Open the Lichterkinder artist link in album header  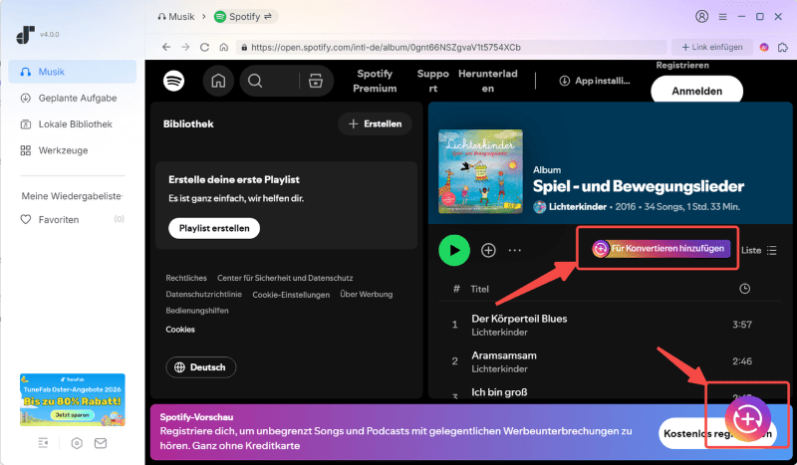tap(578, 207)
